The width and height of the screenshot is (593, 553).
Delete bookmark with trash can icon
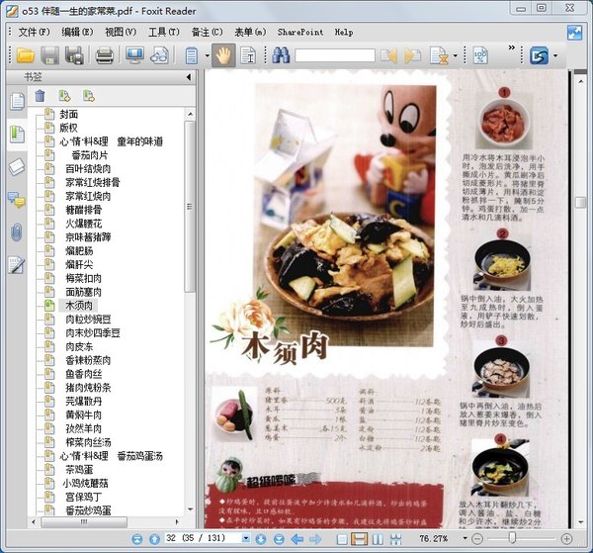tap(40, 96)
